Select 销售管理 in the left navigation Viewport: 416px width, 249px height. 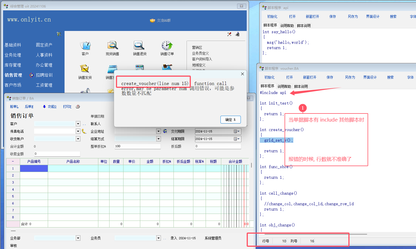tap(13, 75)
